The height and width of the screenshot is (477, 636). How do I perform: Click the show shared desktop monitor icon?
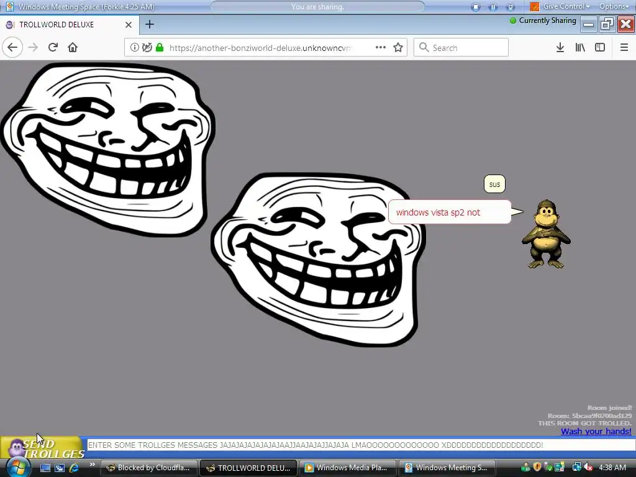(511, 7)
